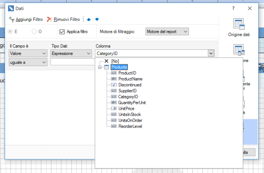Choose UnitPrice column
The height and width of the screenshot is (173, 264).
coord(127,108)
